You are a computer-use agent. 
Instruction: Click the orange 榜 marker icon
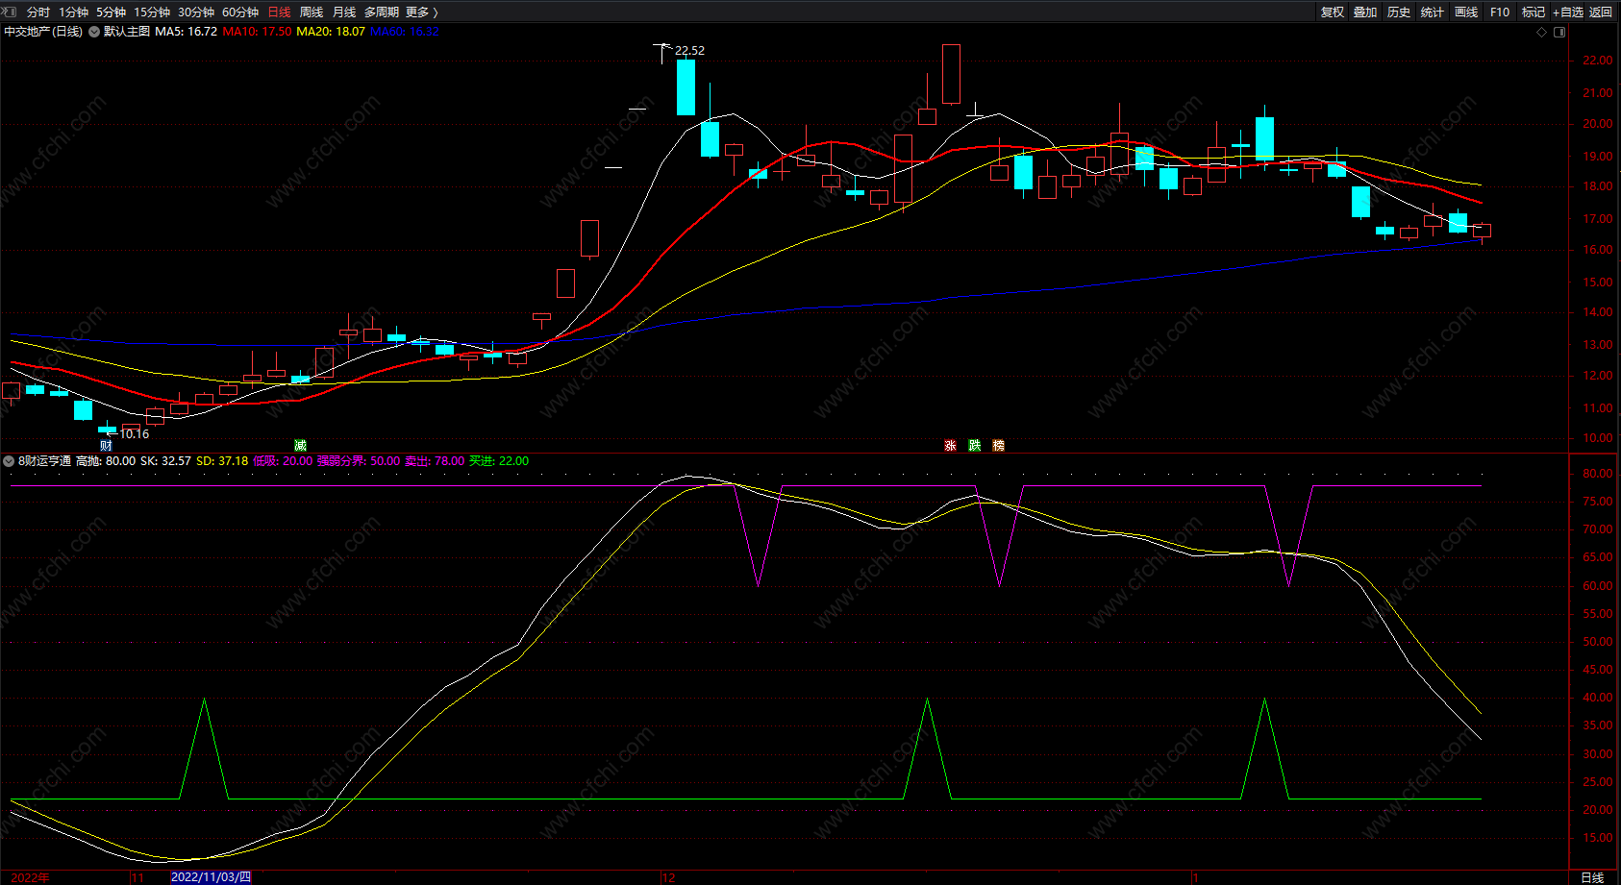[x=998, y=446]
